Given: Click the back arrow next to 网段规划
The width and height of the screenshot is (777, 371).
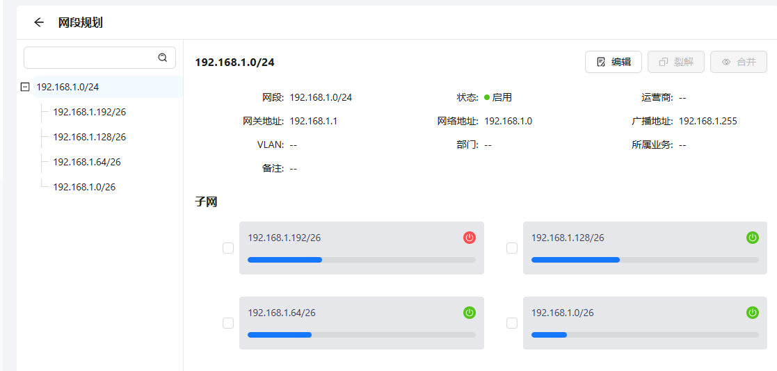Looking at the screenshot, I should pyautogui.click(x=39, y=22).
